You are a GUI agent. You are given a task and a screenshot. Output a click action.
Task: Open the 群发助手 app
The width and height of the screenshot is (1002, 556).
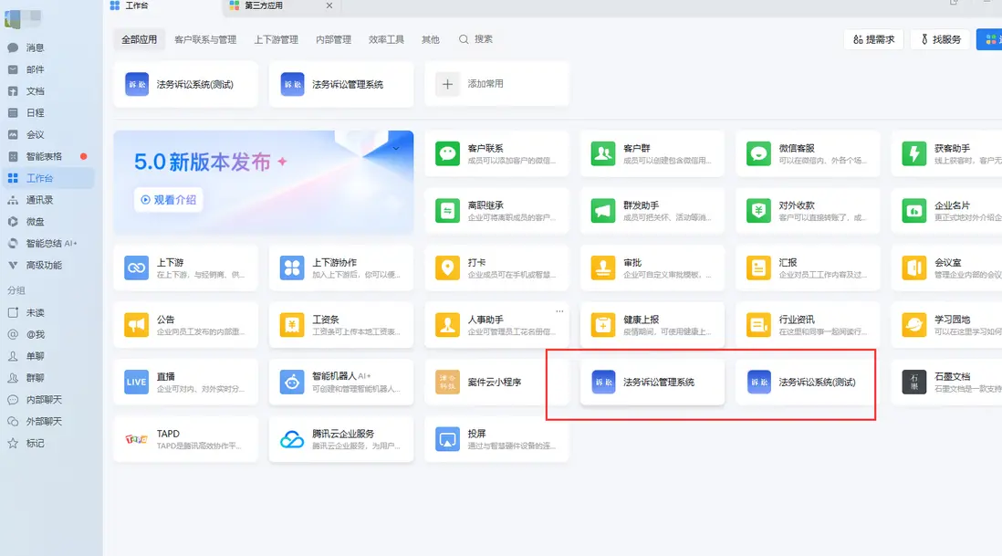[x=652, y=211]
